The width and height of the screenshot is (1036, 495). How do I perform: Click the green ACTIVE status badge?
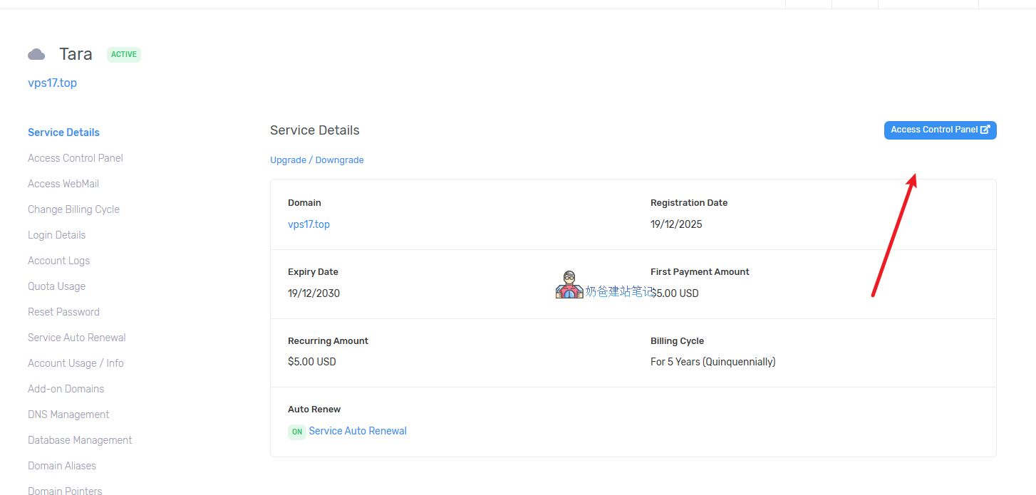(x=124, y=55)
